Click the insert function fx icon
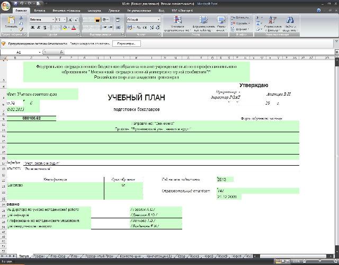The height and width of the screenshot is (265, 339). click(61, 53)
